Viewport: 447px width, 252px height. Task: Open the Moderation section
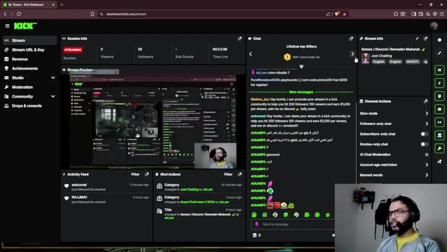pyautogui.click(x=22, y=87)
